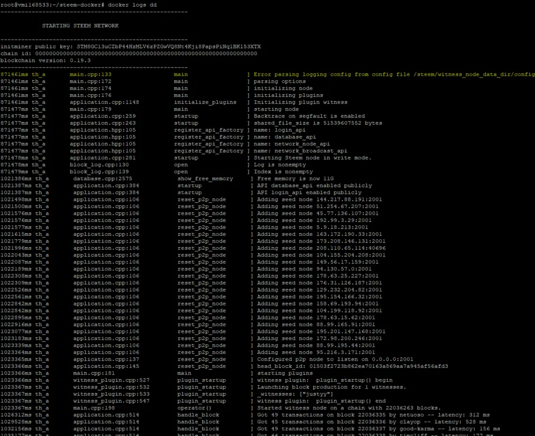
Task: Select the _witnesses: ["justyy"] entry
Action: (x=295, y=394)
